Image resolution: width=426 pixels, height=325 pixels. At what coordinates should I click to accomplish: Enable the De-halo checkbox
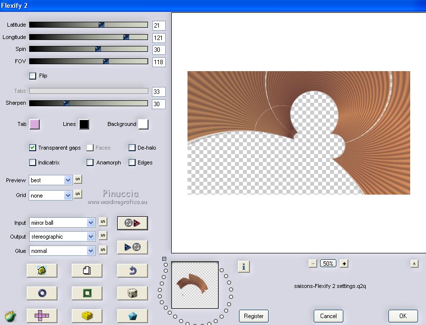click(132, 148)
